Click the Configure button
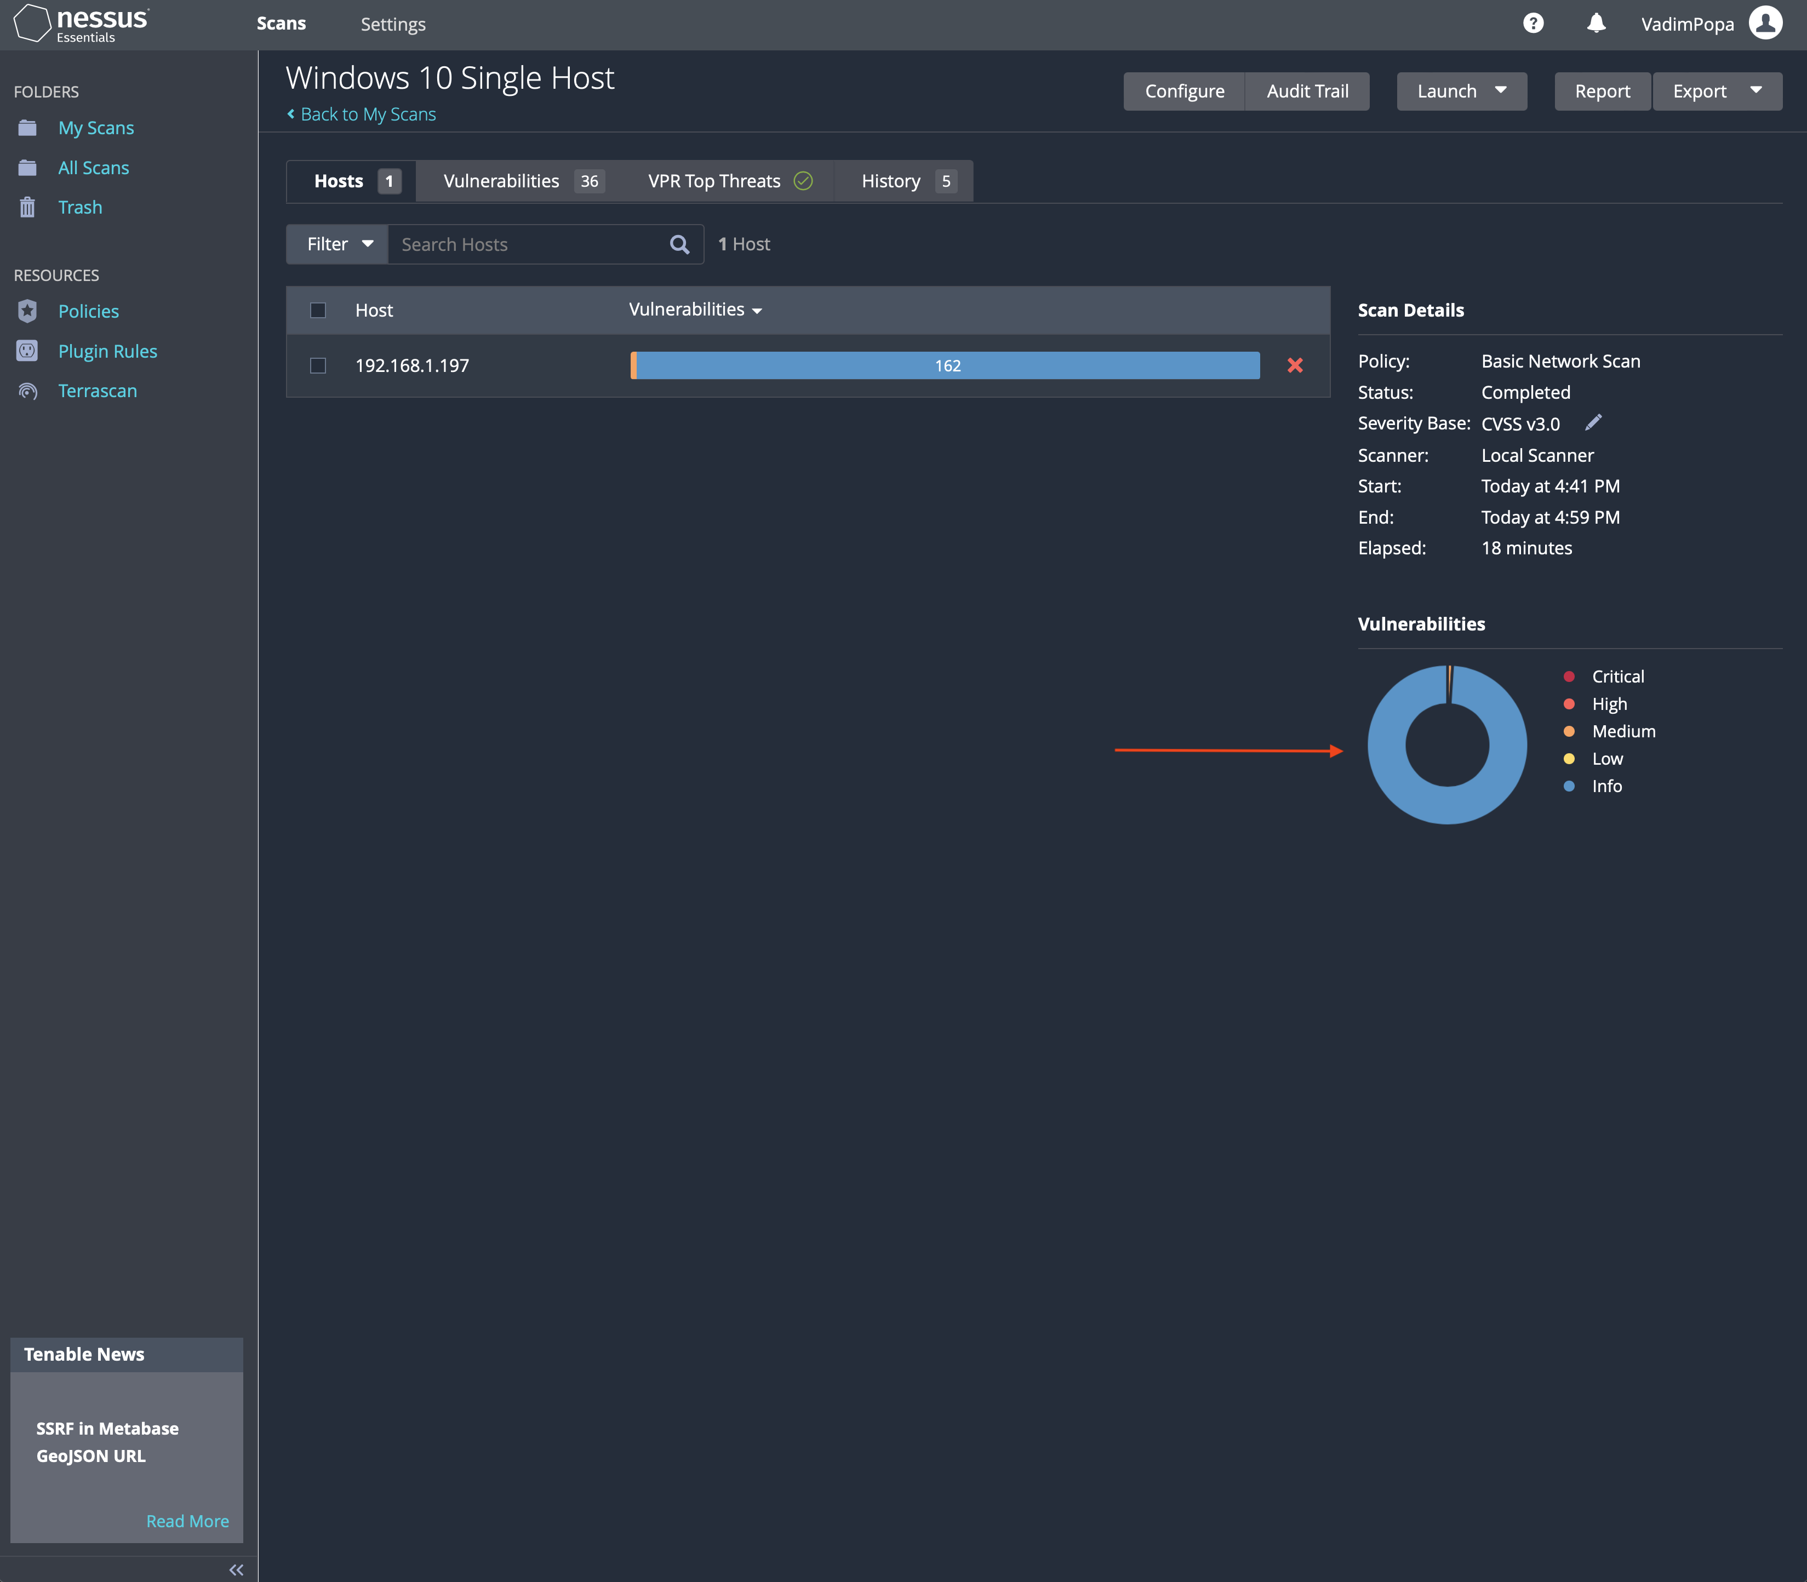Viewport: 1807px width, 1582px height. (1185, 91)
